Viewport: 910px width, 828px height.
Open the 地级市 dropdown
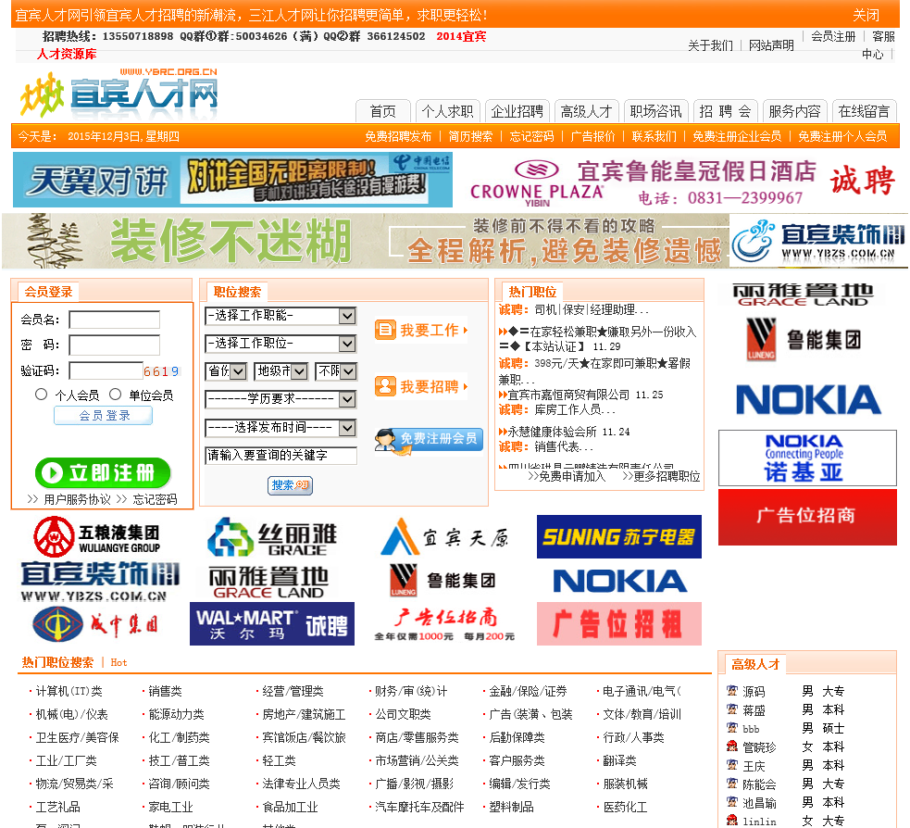280,371
